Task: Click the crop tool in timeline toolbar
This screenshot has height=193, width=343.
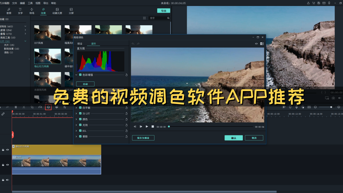Action: (32, 107)
